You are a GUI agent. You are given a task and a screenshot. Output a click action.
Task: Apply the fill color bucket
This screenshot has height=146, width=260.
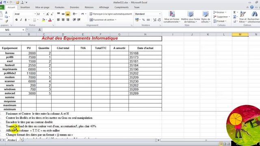[43, 20]
